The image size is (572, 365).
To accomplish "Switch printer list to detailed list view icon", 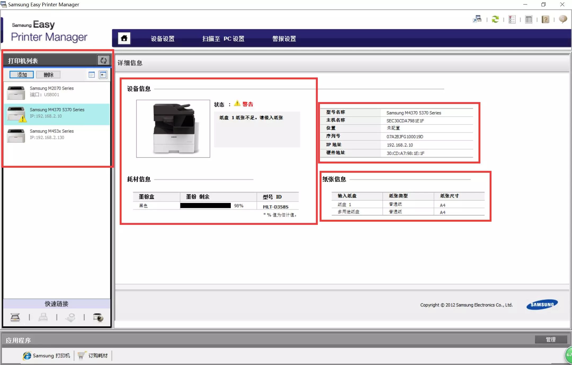I will (92, 75).
